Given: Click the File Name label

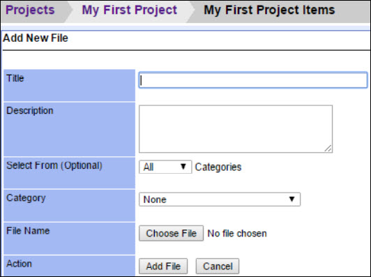Looking at the screenshot, I should (28, 230).
